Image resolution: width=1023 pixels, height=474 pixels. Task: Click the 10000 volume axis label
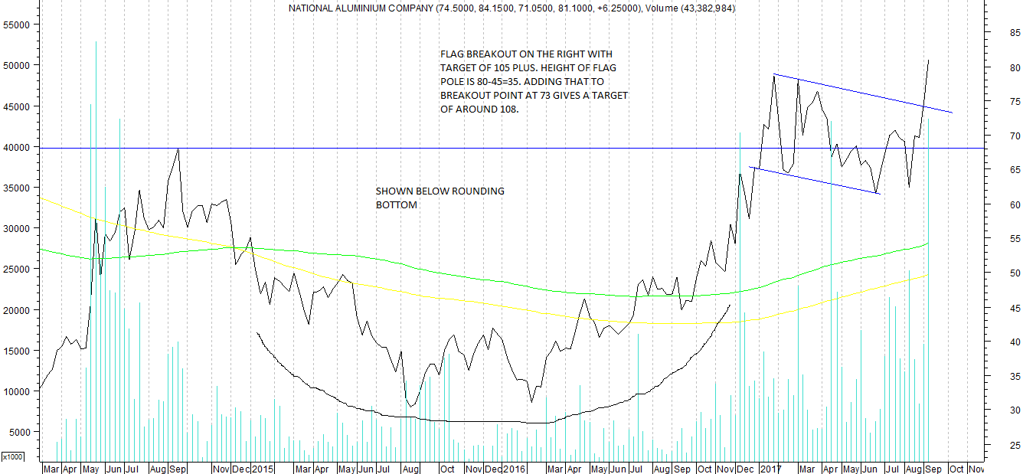(x=18, y=391)
